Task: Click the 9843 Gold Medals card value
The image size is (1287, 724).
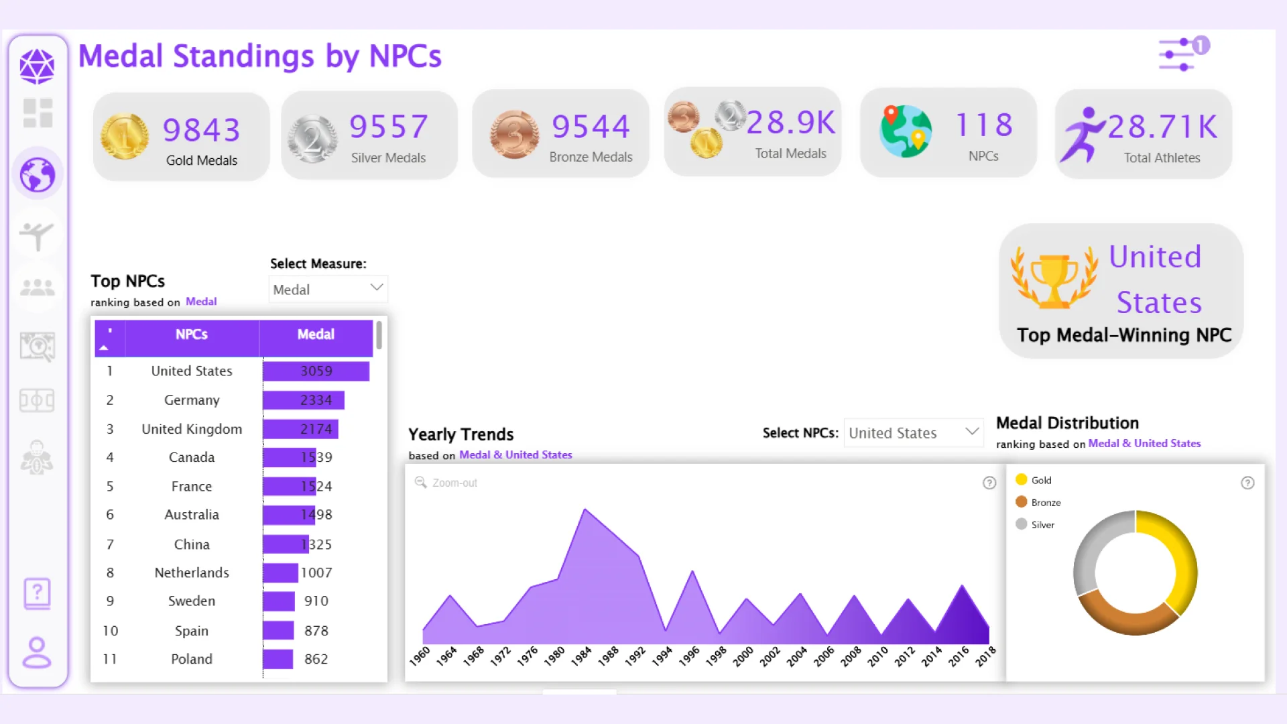Action: [202, 129]
